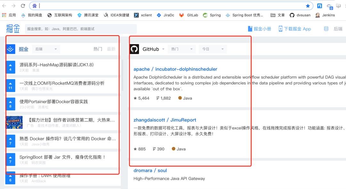Open the 文章 bookmarks folder

coord(277,15)
